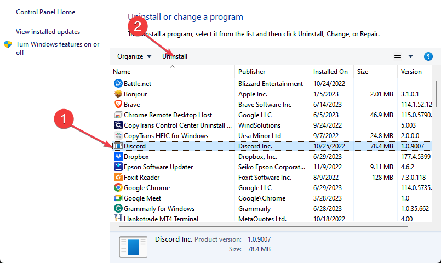Image resolution: width=441 pixels, height=263 pixels.
Task: Select the Brave program name
Action: (131, 104)
